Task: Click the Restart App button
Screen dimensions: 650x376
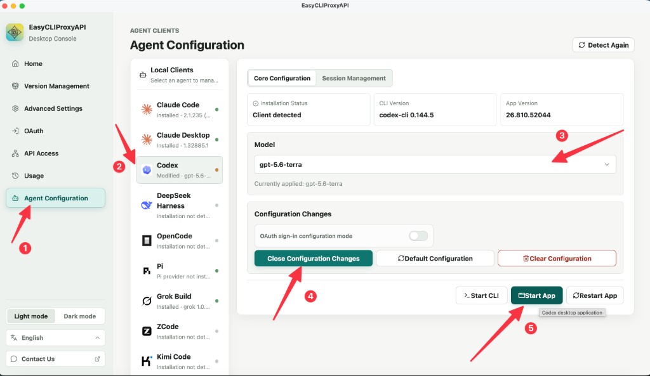Action: tap(594, 295)
